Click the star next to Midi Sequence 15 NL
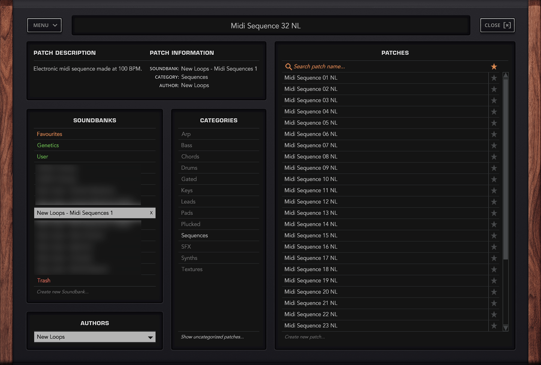541x365 pixels. click(x=494, y=235)
